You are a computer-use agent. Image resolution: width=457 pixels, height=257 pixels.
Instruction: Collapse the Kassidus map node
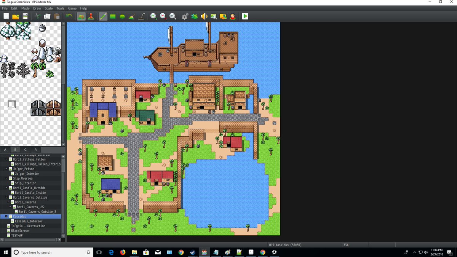point(6,216)
